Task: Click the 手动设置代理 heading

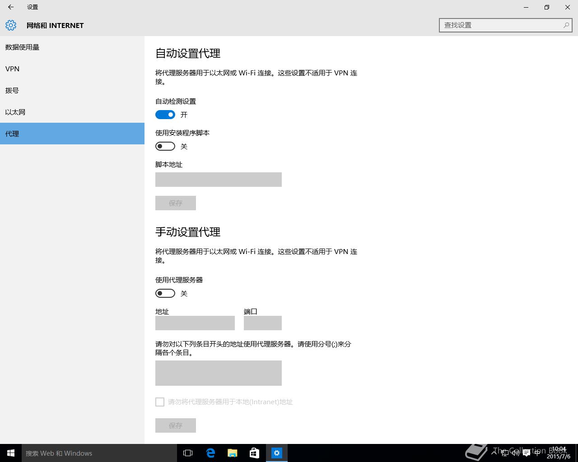Action: tap(188, 232)
